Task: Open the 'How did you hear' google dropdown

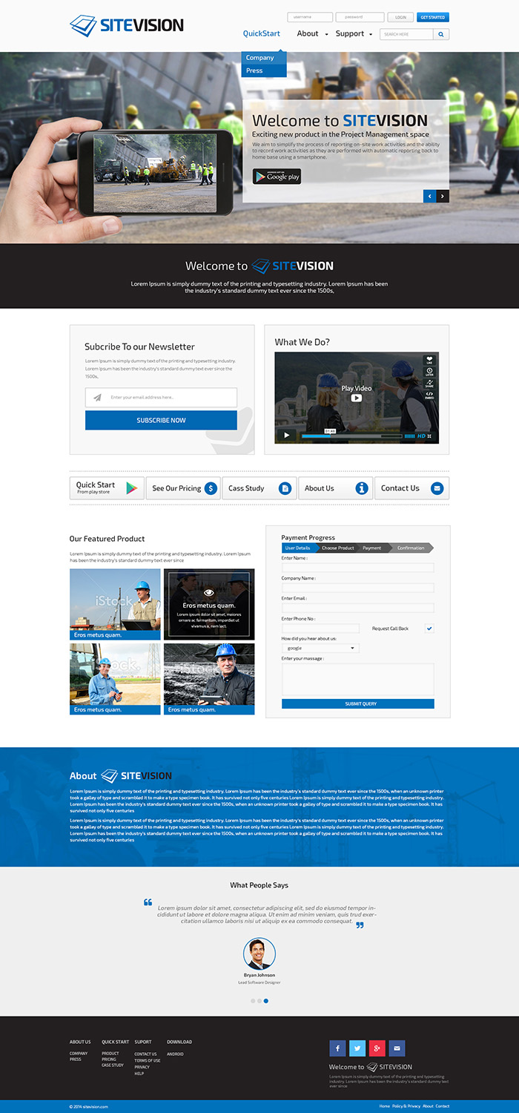Action: click(x=320, y=648)
